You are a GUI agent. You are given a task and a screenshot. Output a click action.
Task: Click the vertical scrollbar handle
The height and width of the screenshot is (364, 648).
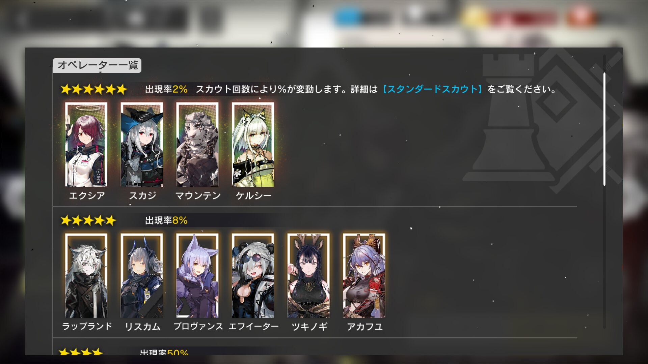(604, 129)
